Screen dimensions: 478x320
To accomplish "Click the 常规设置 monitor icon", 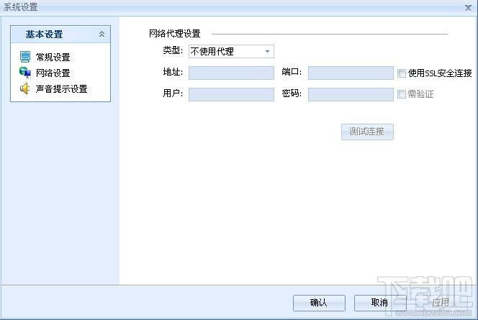I will tap(25, 57).
